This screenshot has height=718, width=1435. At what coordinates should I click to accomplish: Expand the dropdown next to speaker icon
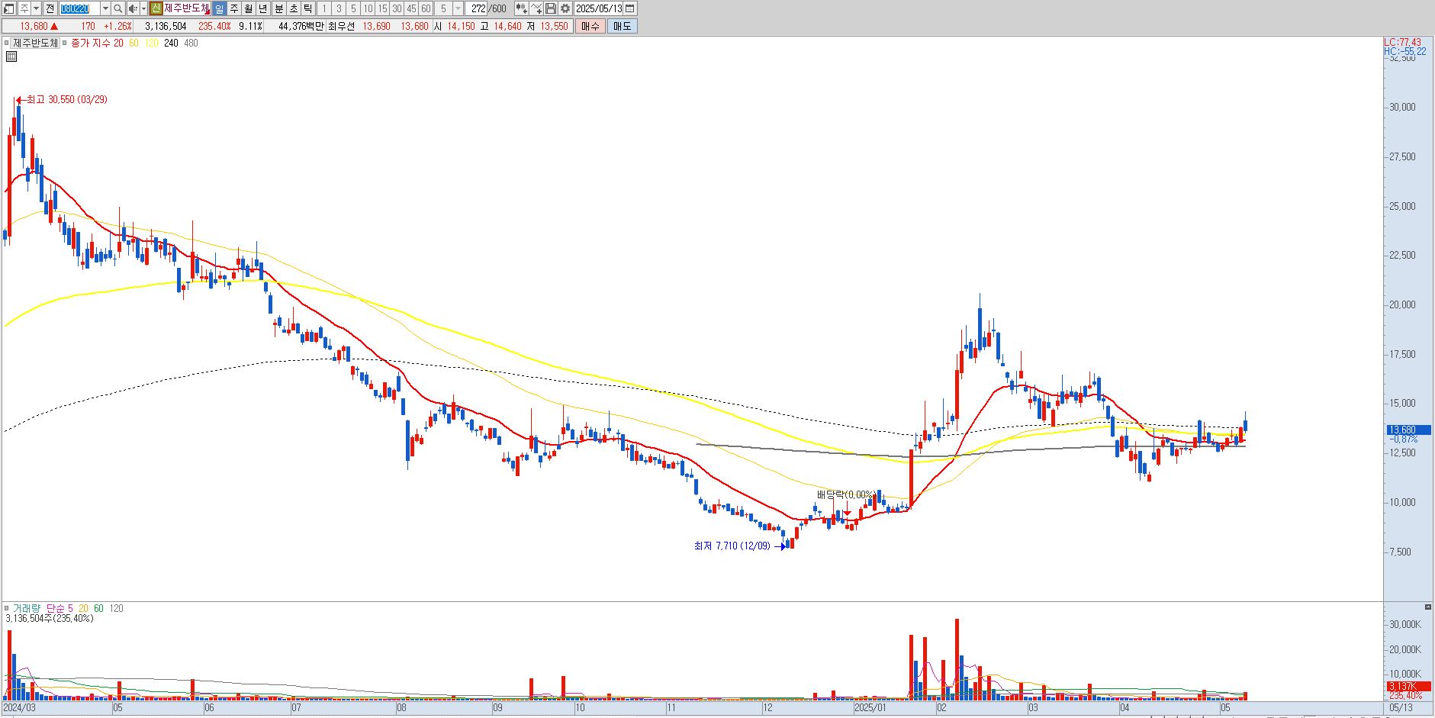click(143, 8)
